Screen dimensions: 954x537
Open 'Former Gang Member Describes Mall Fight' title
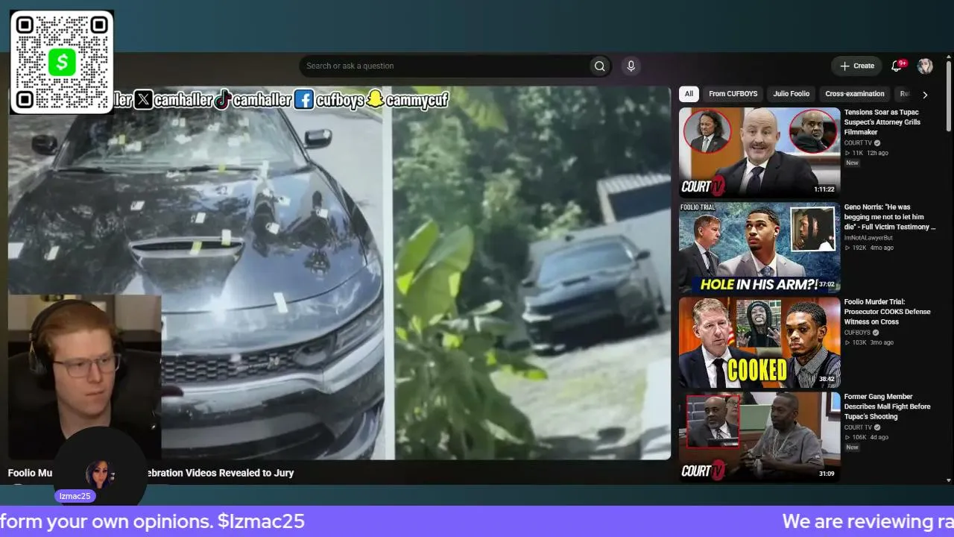point(888,406)
